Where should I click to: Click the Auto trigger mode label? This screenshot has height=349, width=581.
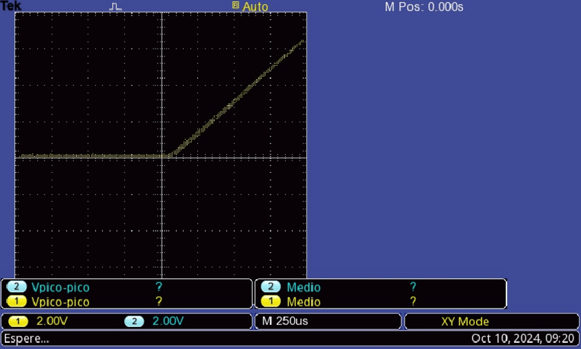[x=256, y=7]
